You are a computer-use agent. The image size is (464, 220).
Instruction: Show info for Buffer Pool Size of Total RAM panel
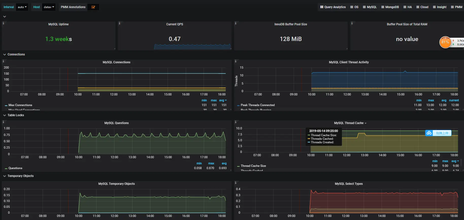352,23
